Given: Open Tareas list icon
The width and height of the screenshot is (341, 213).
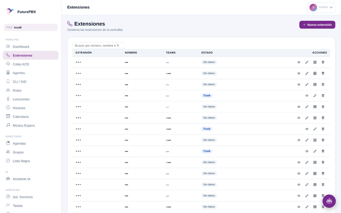Looking at the screenshot, I should (x=8, y=205).
